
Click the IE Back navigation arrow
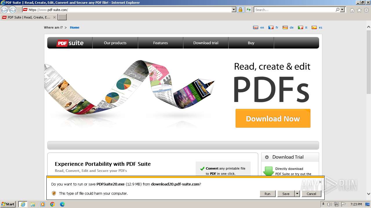(4, 10)
